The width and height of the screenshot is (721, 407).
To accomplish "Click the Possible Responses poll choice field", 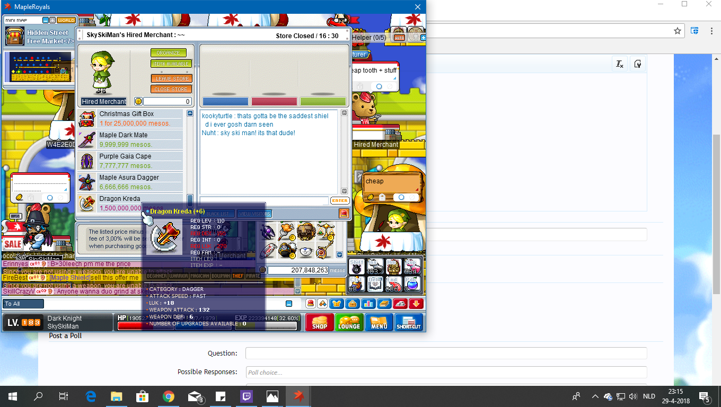I will coord(446,372).
